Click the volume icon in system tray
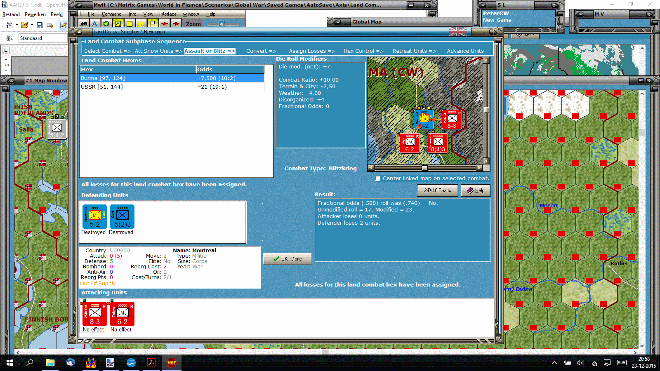Image resolution: width=660 pixels, height=371 pixels. [x=580, y=363]
